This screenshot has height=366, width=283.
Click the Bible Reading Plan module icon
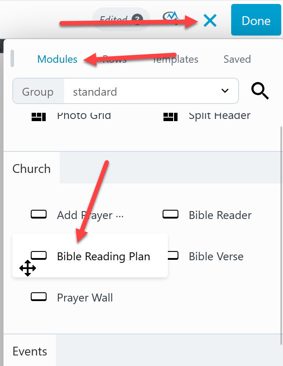pos(39,256)
